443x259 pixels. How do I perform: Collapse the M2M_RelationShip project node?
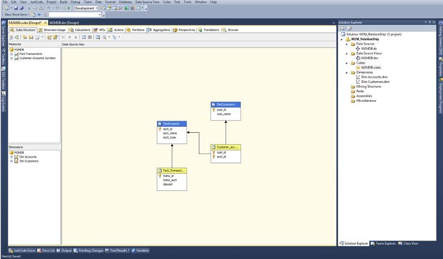pos(342,39)
